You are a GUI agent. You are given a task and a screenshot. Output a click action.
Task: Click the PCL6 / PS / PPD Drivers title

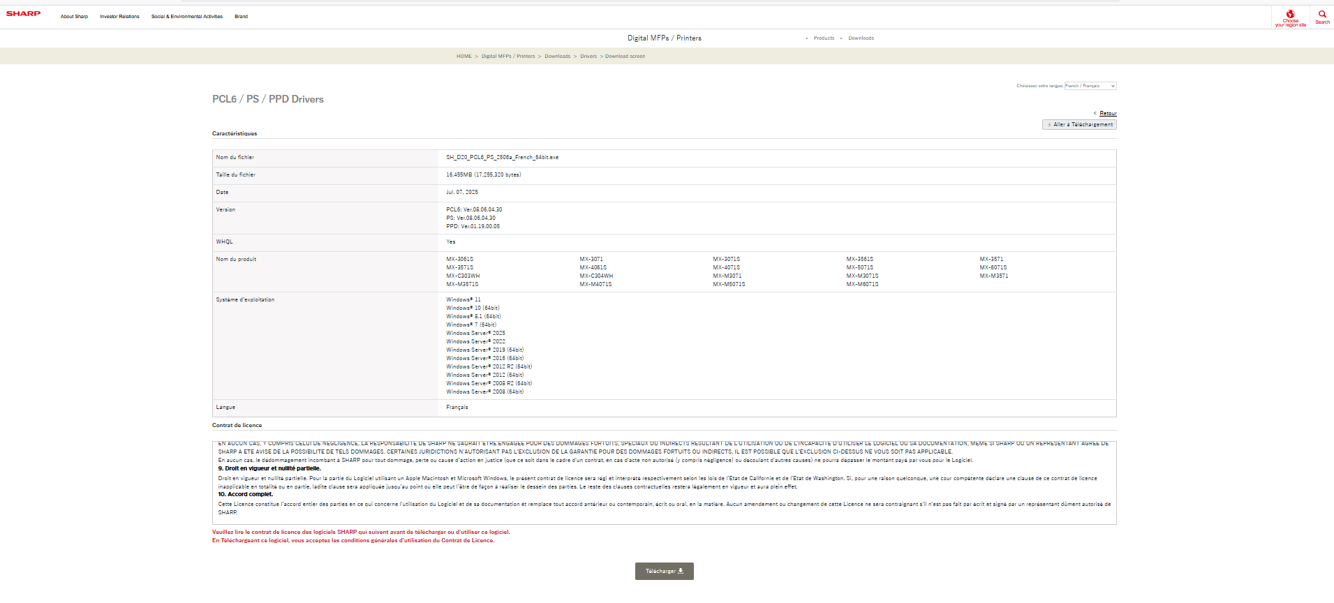[x=268, y=99]
